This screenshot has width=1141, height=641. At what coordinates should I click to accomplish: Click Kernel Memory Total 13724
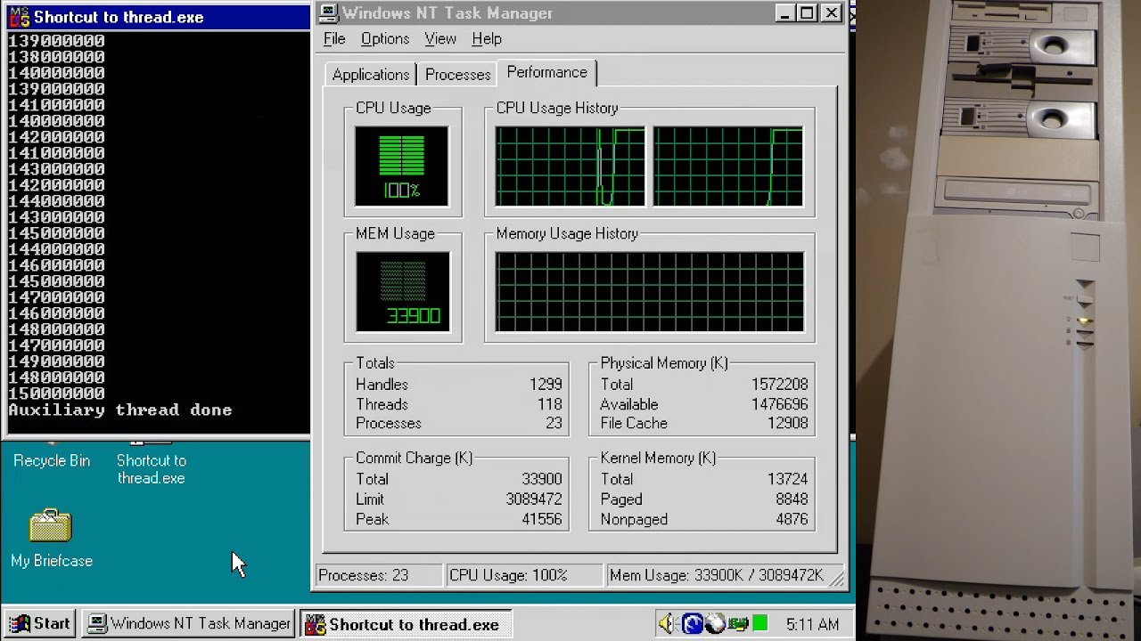788,479
